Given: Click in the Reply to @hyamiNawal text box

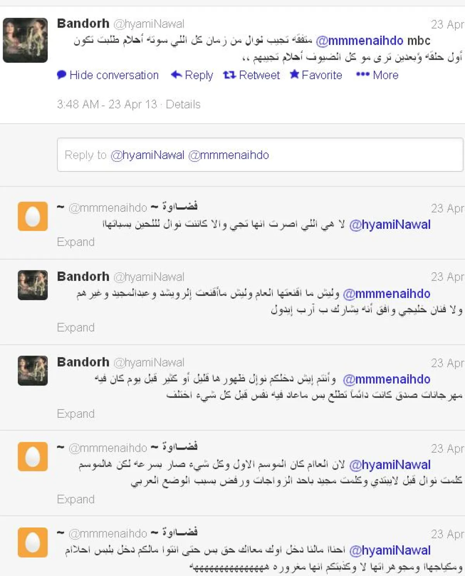Looking at the screenshot, I should 260,155.
